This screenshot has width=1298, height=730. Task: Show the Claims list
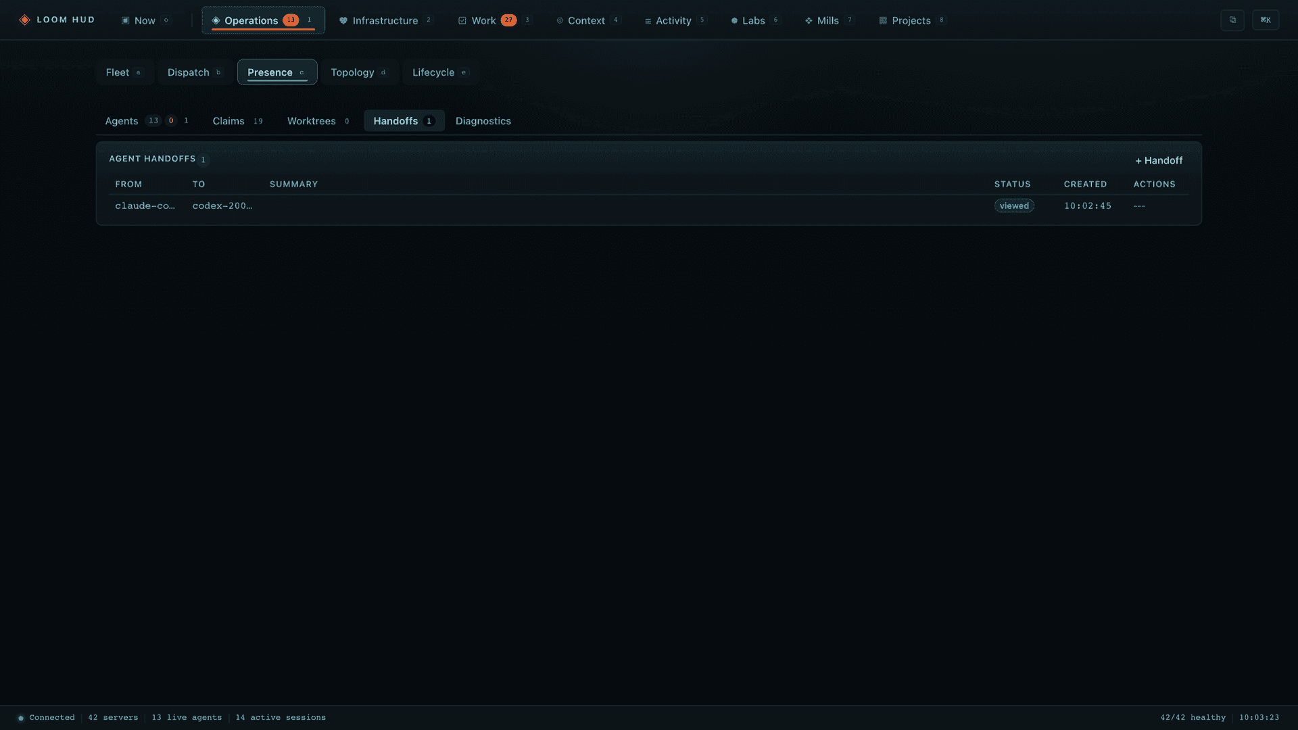click(238, 121)
